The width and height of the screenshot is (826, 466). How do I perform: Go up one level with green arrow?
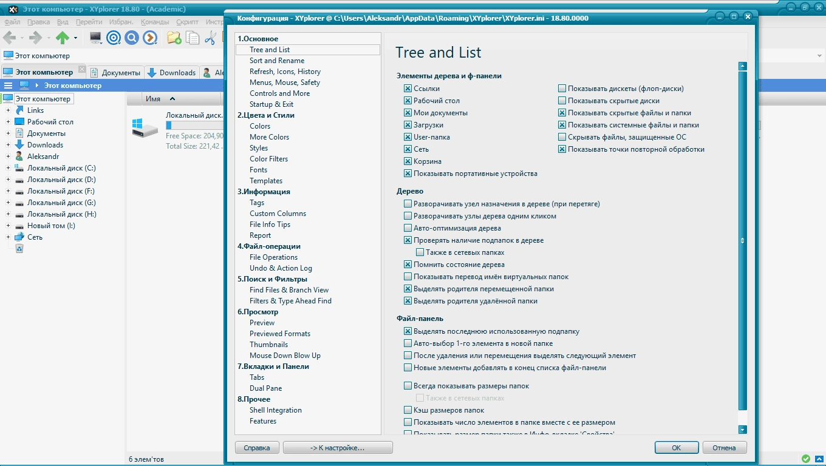(x=63, y=38)
